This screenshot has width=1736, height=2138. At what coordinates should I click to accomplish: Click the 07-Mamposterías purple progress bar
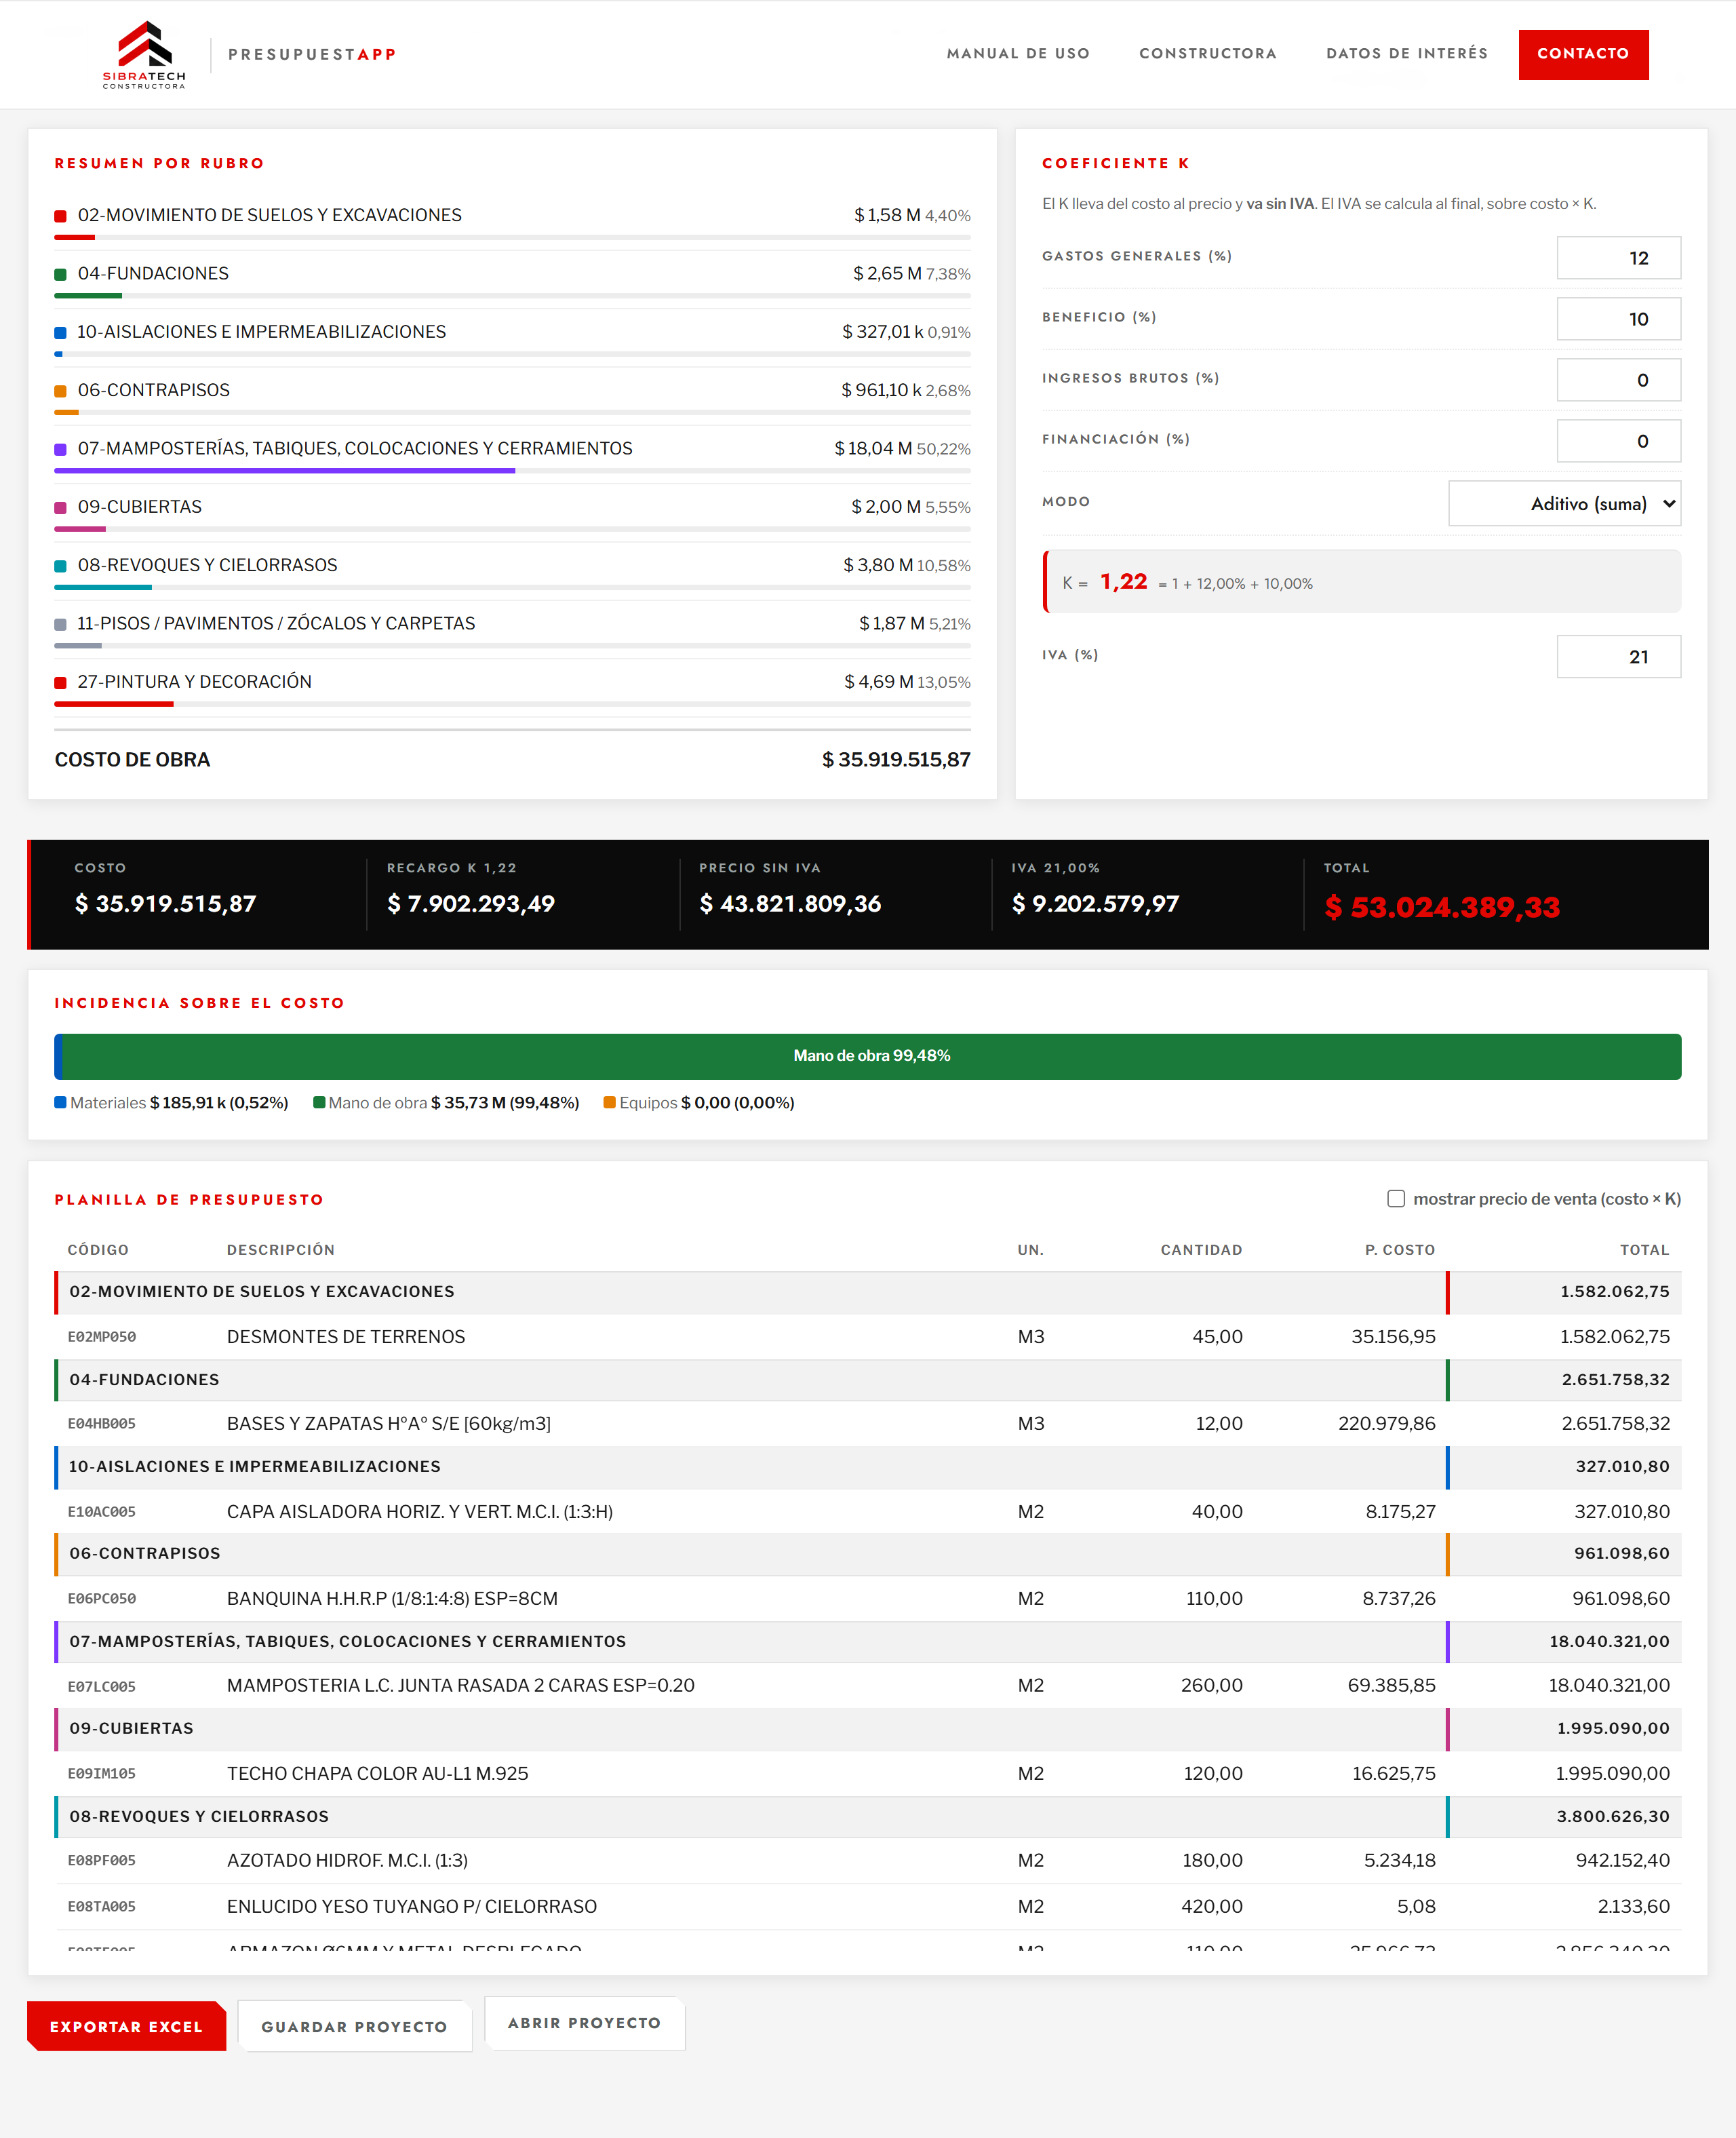coord(285,470)
